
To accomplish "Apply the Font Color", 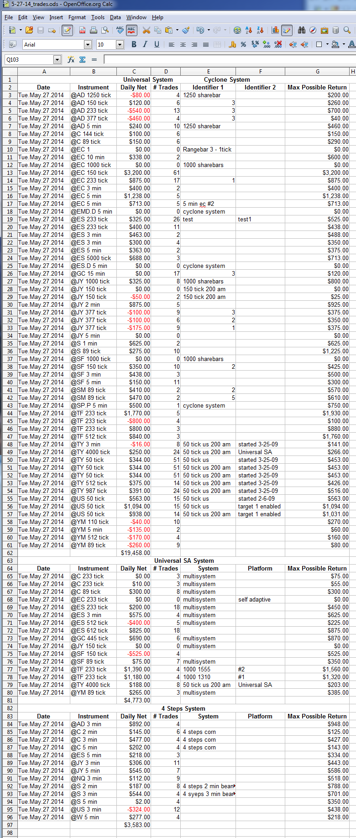I will point(351,44).
